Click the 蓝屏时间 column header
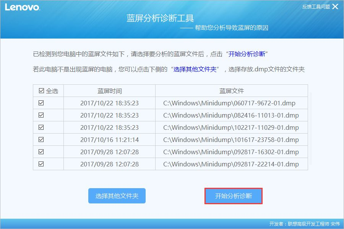344x229 pixels. 109,91
